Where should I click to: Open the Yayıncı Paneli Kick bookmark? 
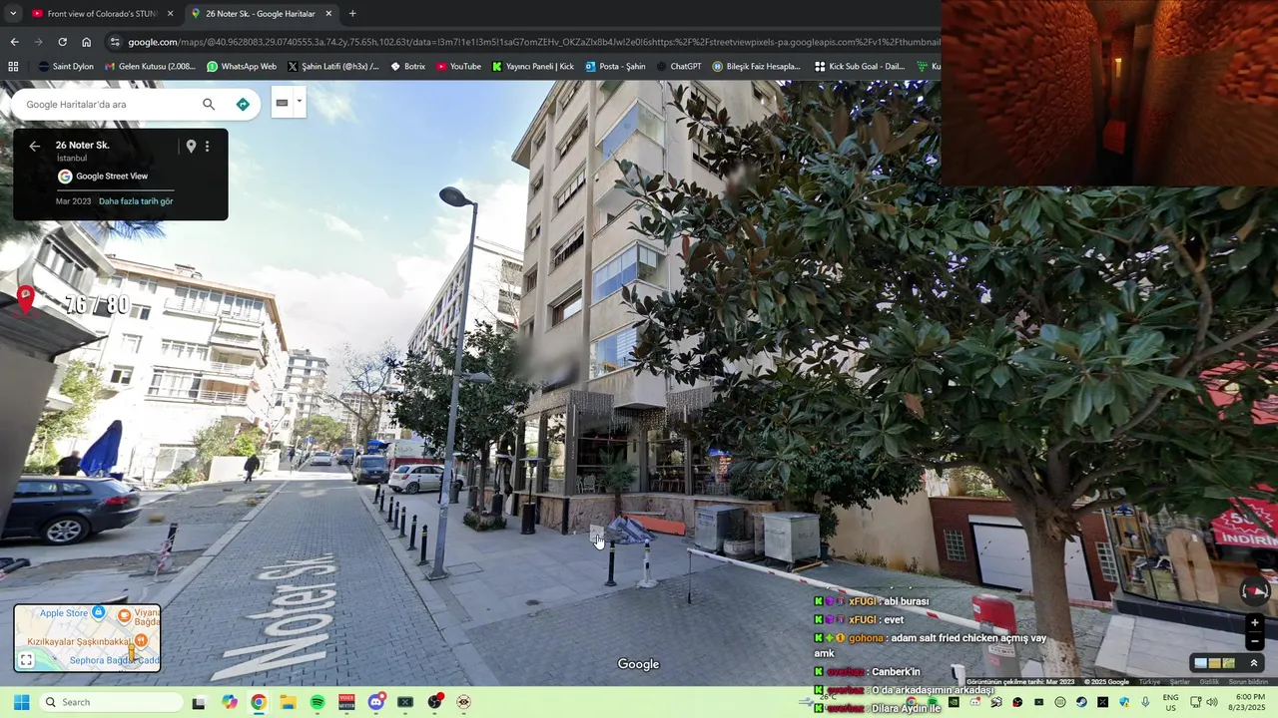[x=533, y=67]
